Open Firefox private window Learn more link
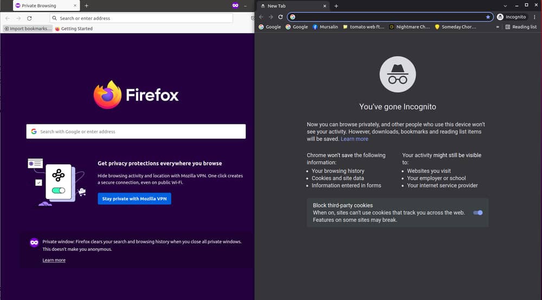Viewport: 542px width, 300px height. coord(54,260)
